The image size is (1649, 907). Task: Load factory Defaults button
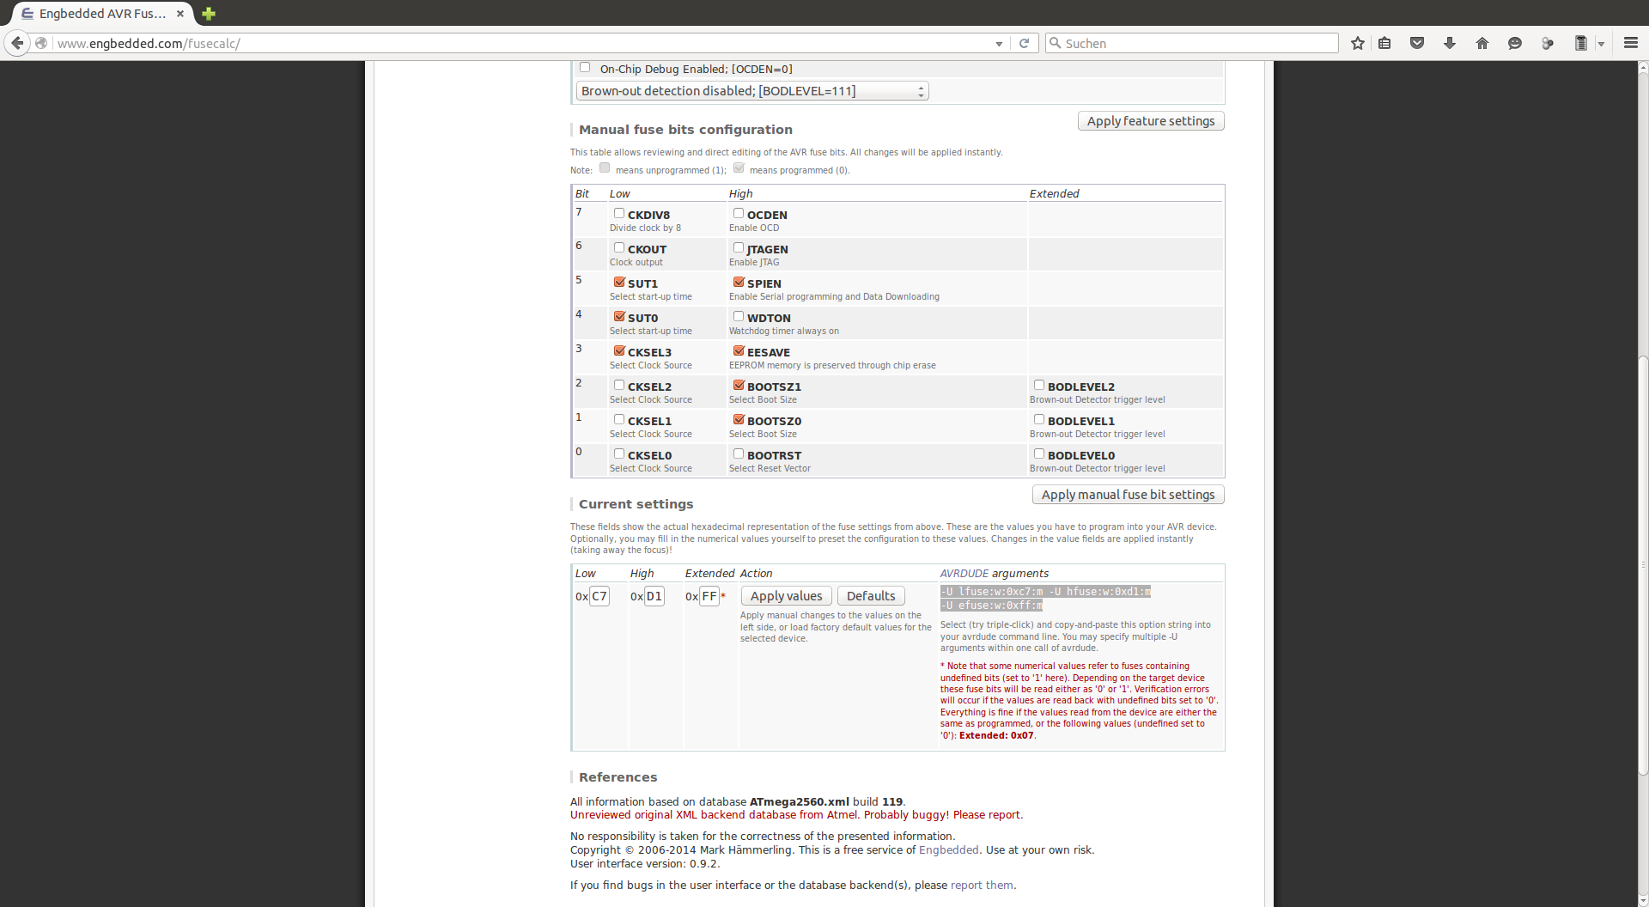(871, 596)
